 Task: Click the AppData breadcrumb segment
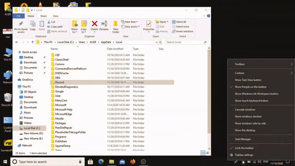tap(106, 42)
